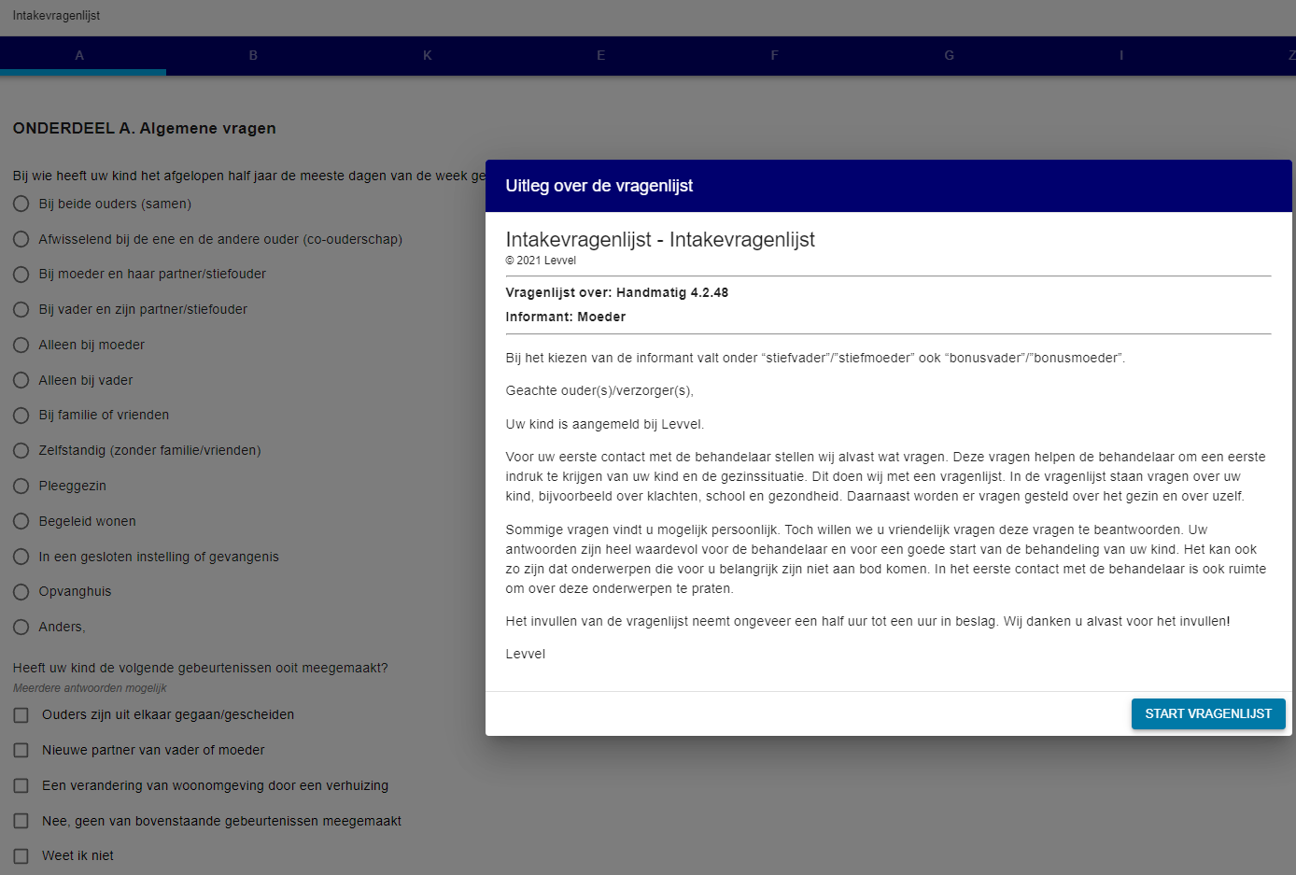Choose Afwisselend bij de ene en de andere ouder
Image resolution: width=1296 pixels, height=875 pixels.
tap(21, 239)
